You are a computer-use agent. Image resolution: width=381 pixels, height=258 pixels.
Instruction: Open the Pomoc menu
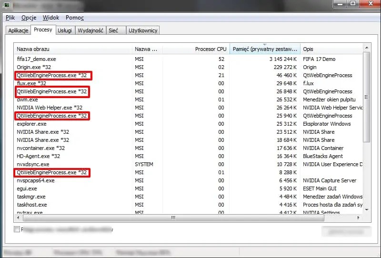click(x=75, y=18)
